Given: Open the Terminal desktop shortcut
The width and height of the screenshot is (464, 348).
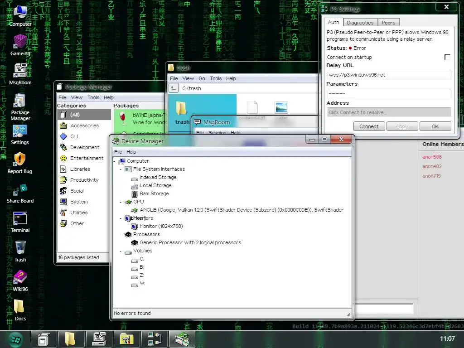Looking at the screenshot, I should 20,222.
